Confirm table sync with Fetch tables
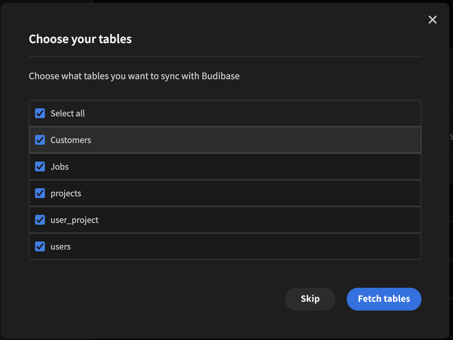Viewport: 453px width, 340px height. click(384, 299)
